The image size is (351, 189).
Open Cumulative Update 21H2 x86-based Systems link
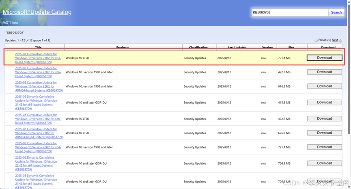[38, 119]
